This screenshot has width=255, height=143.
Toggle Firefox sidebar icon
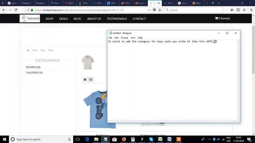[238, 10]
